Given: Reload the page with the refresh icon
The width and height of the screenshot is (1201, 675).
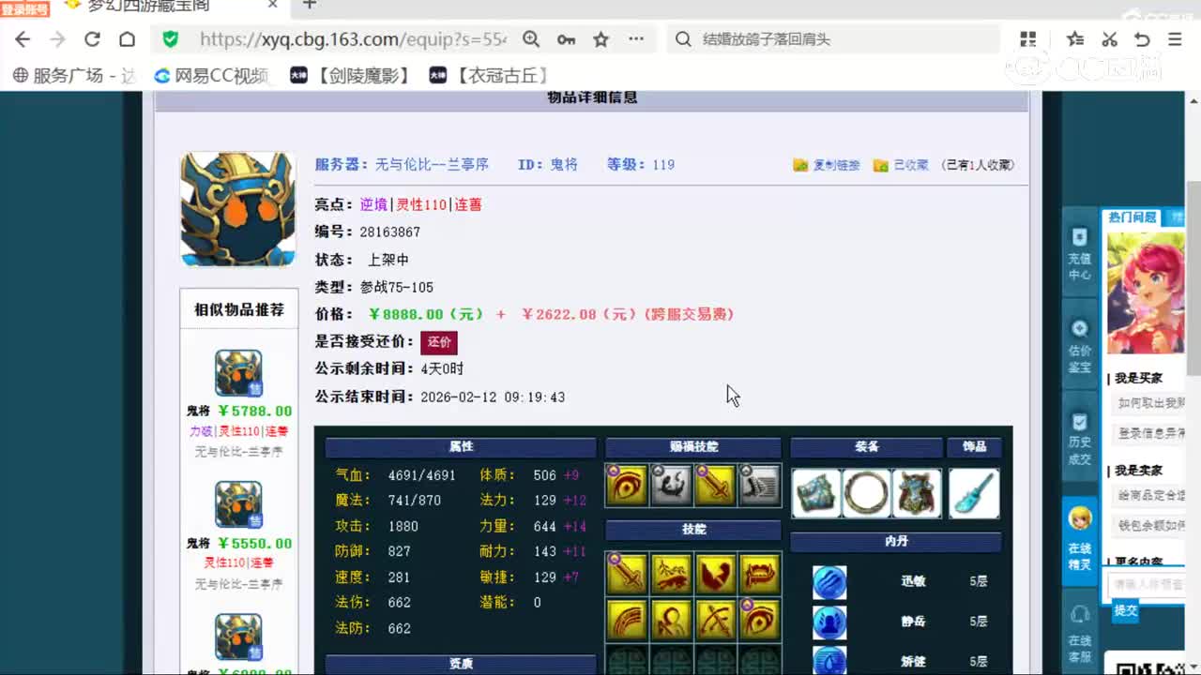Looking at the screenshot, I should click(x=92, y=39).
